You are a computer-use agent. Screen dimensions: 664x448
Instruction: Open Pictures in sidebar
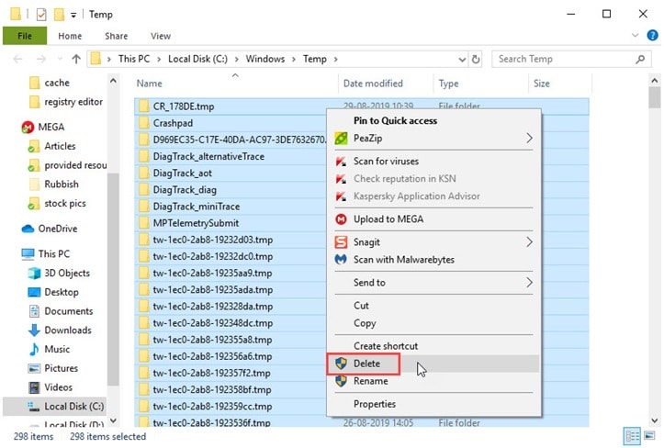click(x=61, y=368)
